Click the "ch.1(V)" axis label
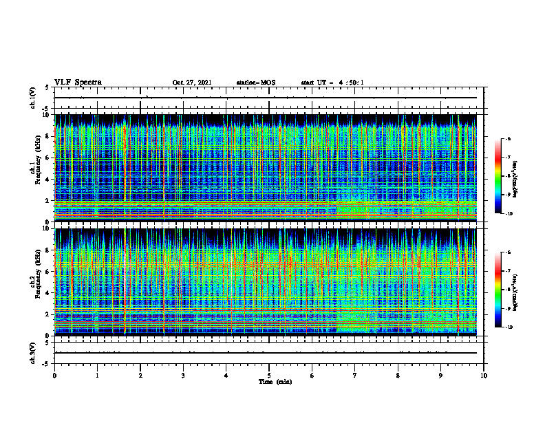The width and height of the screenshot is (545, 421). (x=33, y=98)
